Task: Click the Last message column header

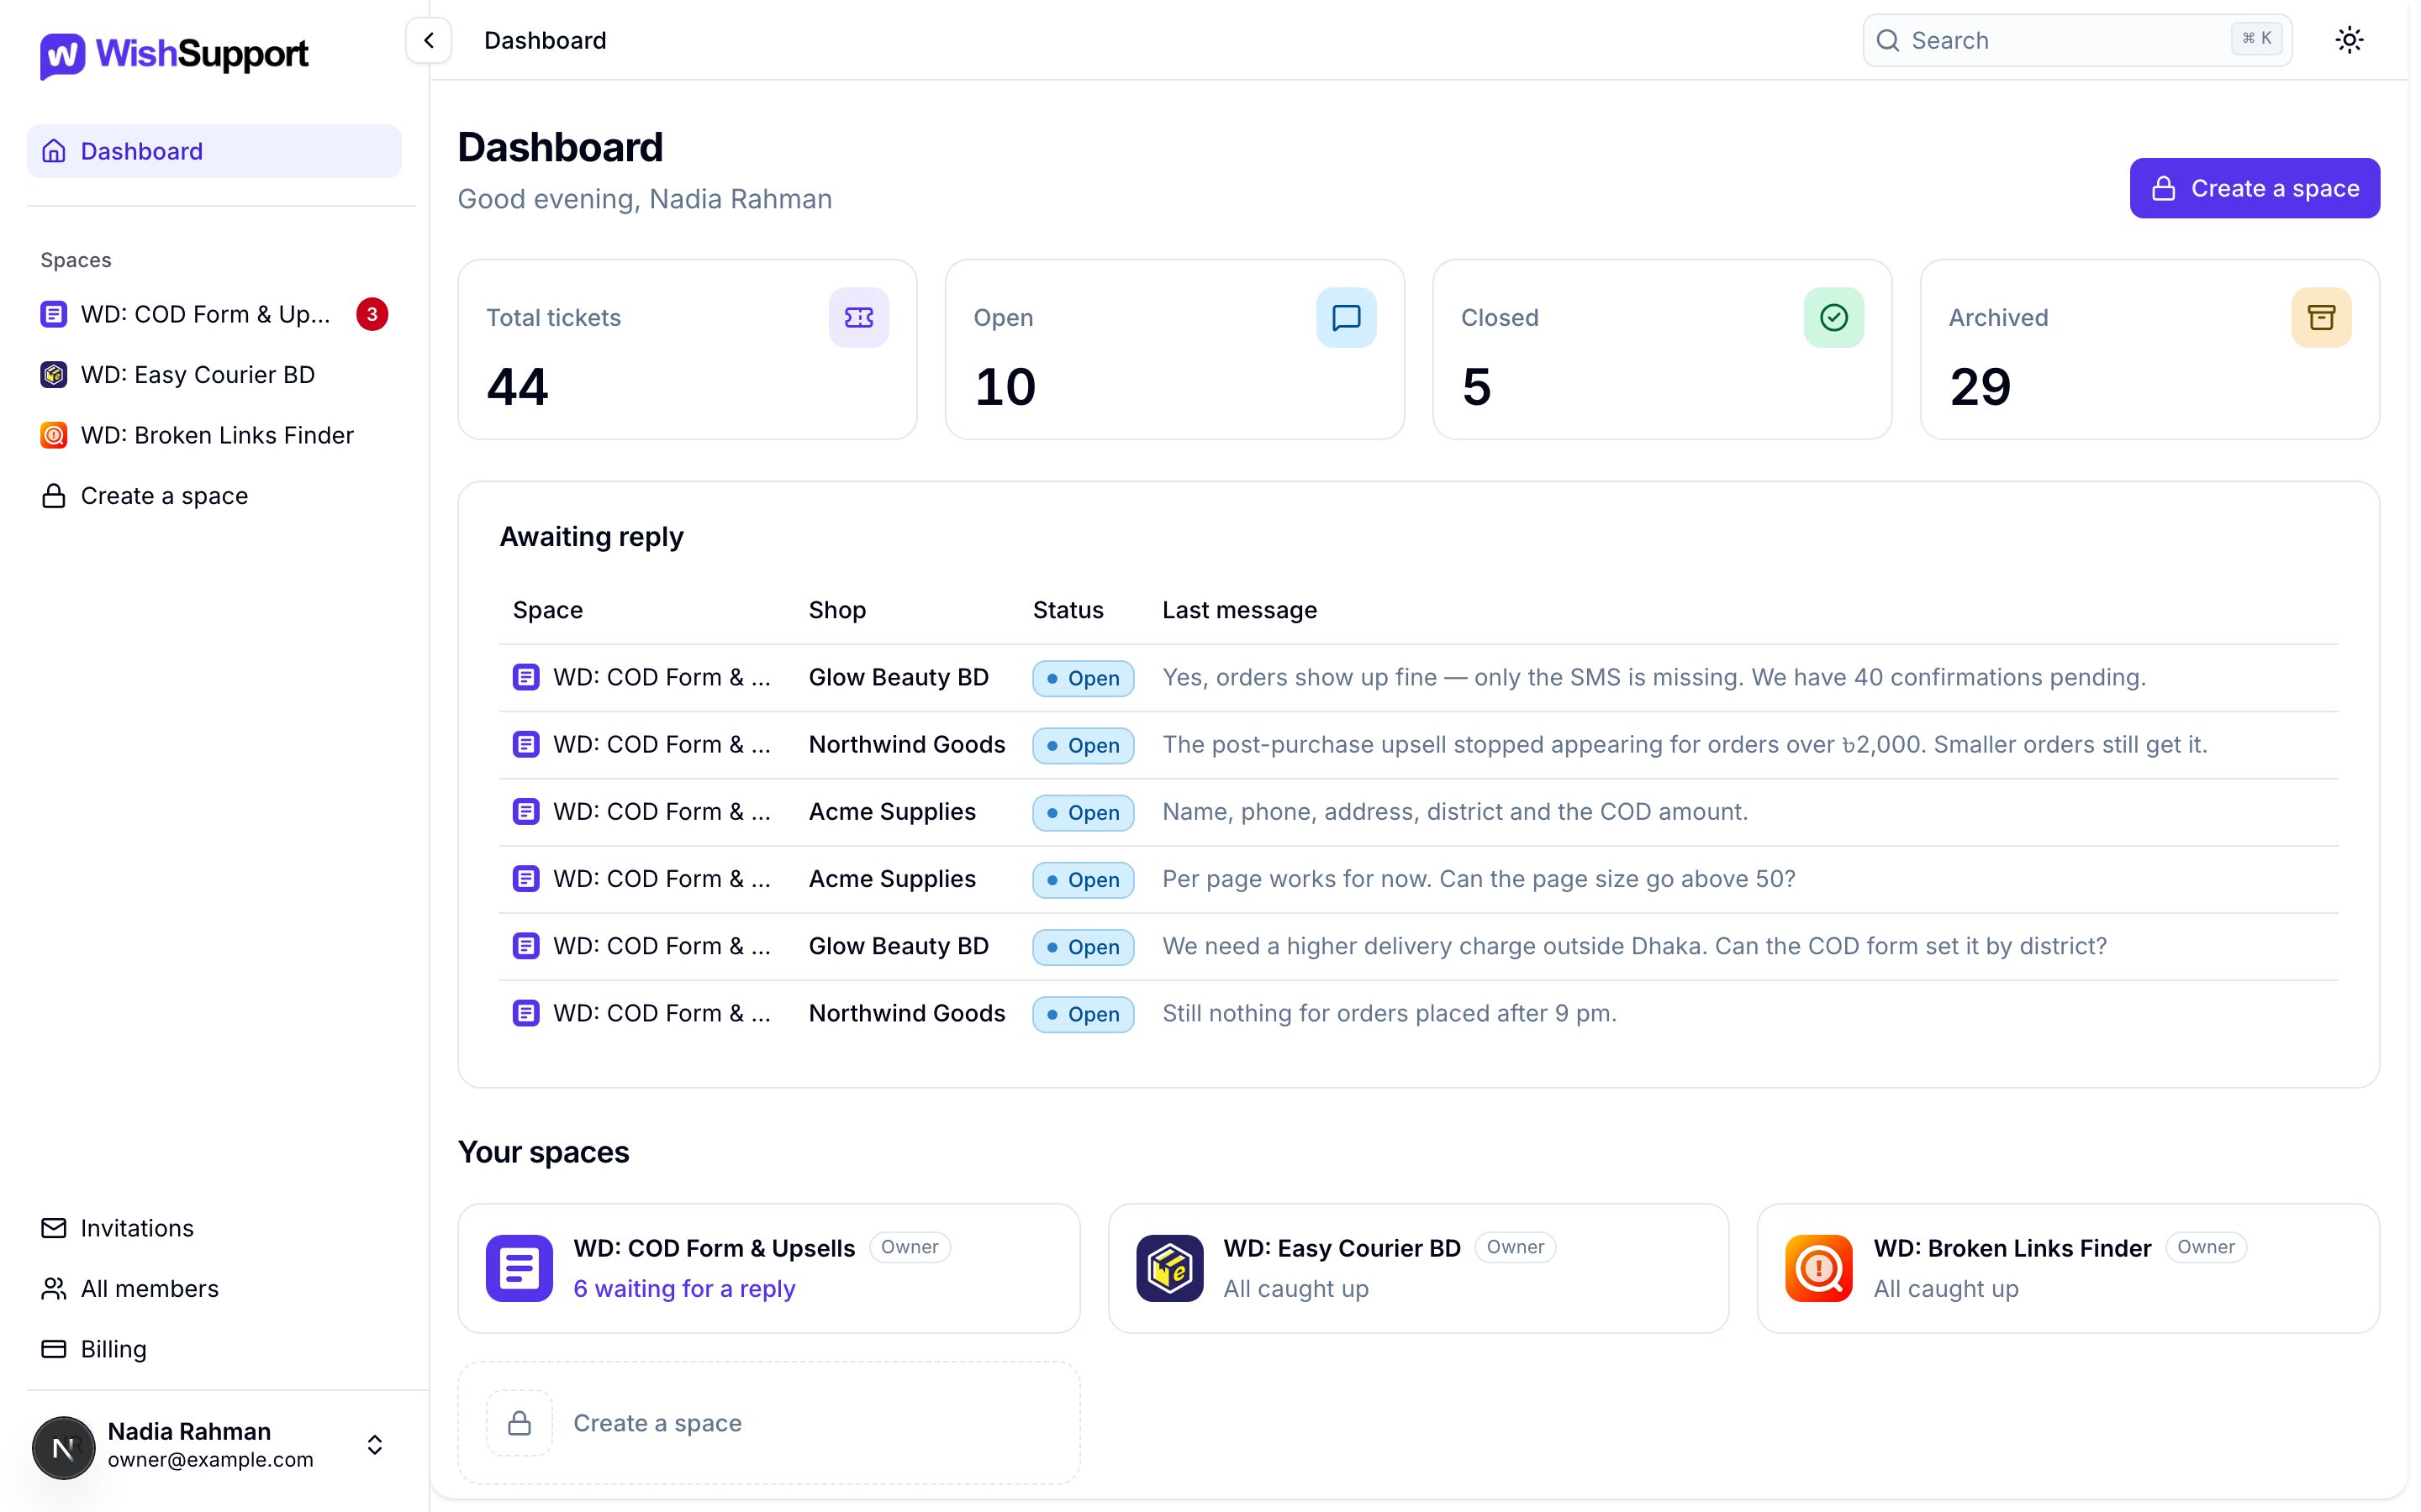Action: tap(1238, 610)
